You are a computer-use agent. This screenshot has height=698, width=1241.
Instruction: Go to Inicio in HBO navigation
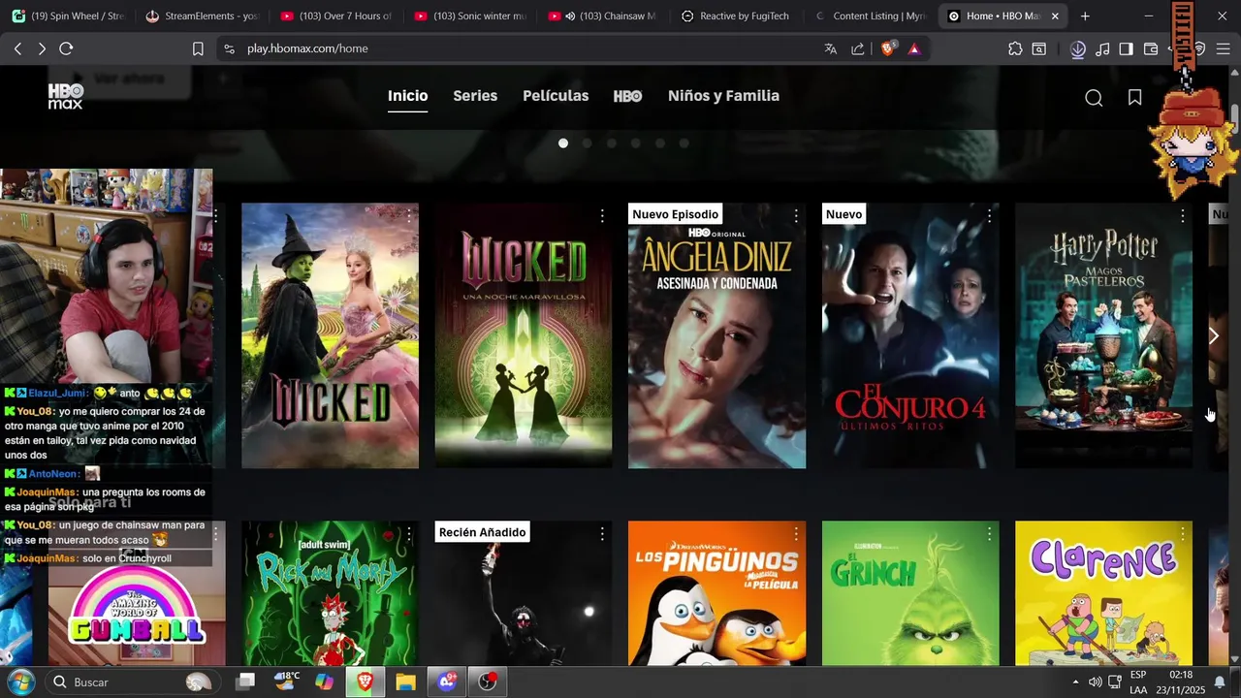click(407, 96)
